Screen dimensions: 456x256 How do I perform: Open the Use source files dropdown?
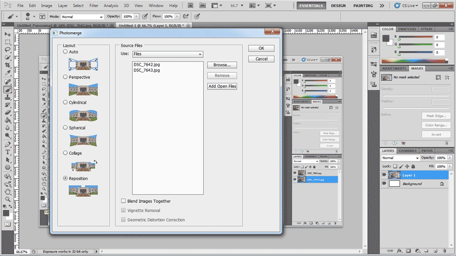(x=168, y=54)
